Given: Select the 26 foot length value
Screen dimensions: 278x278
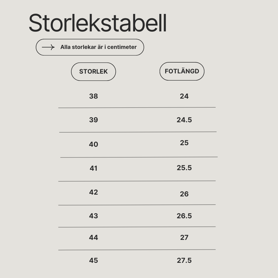Looking at the screenshot, I should (184, 194).
